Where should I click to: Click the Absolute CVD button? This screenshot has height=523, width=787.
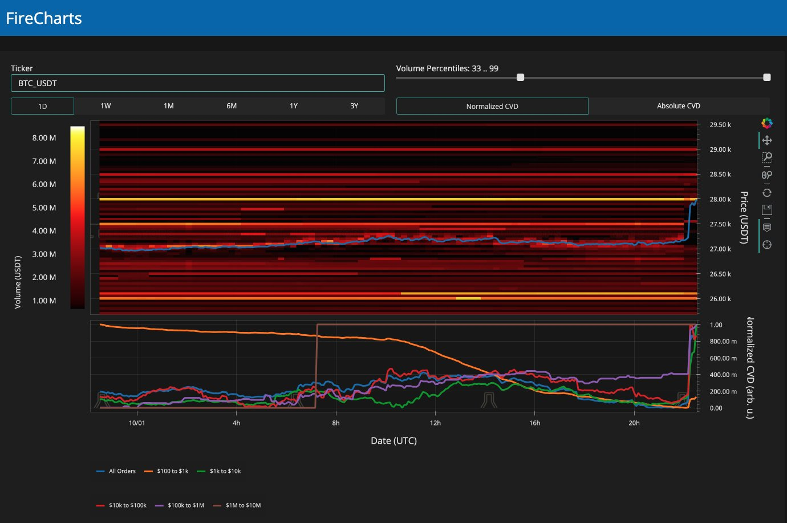click(x=679, y=106)
